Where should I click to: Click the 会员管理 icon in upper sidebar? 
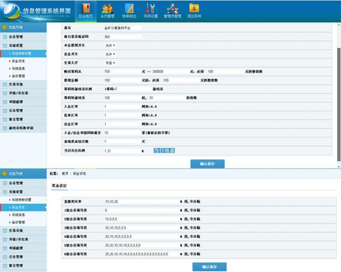click(5, 37)
